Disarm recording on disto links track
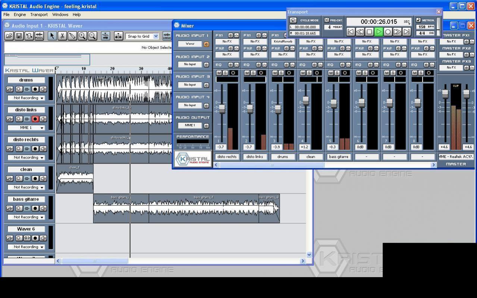This screenshot has width=477, height=298. point(35,119)
